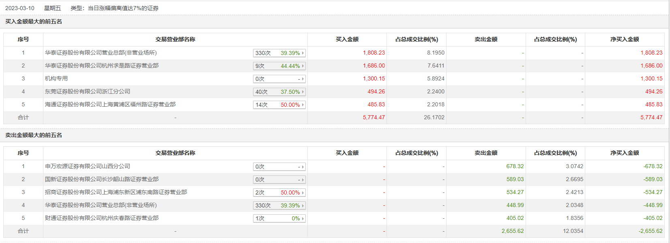Open the 1次 0% stats box

[x=279, y=218]
